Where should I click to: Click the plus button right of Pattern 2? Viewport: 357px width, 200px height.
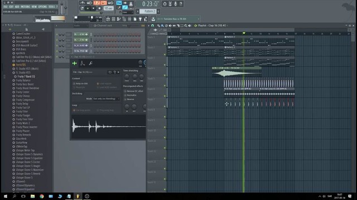point(158,11)
